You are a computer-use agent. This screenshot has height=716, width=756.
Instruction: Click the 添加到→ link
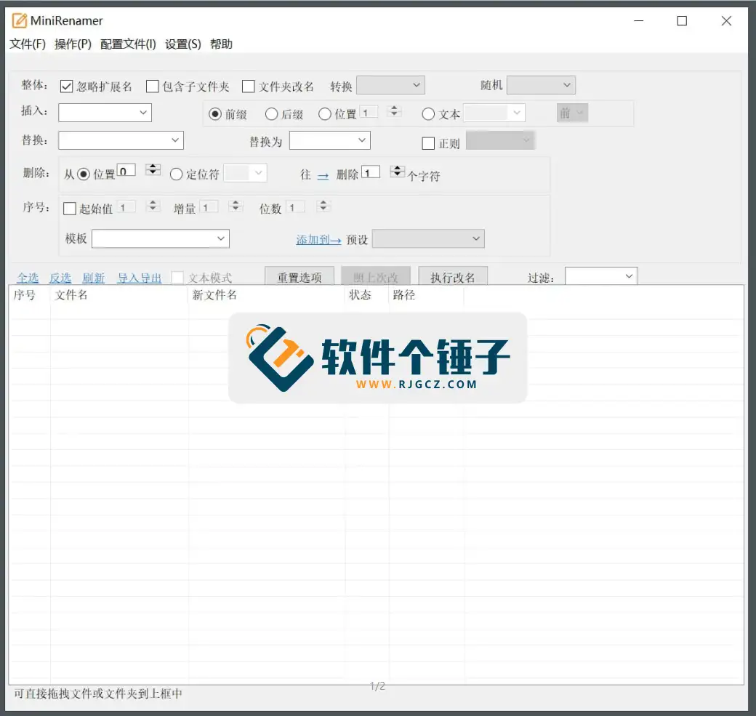click(318, 240)
